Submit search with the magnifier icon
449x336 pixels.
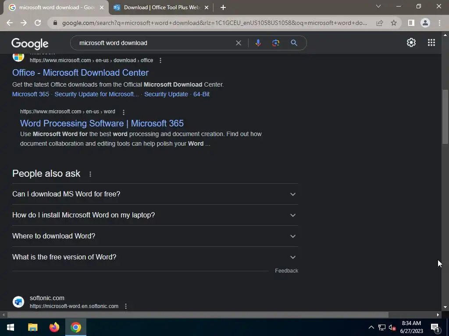click(x=294, y=43)
